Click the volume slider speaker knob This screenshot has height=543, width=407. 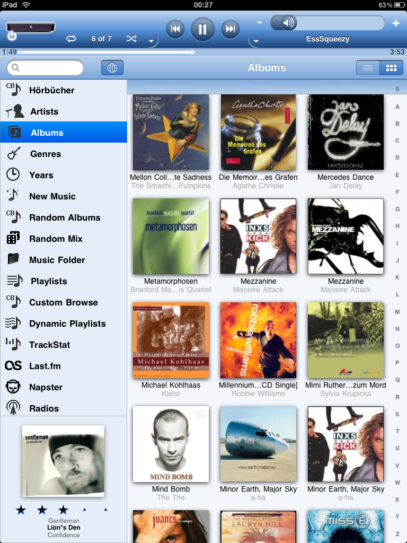click(288, 23)
